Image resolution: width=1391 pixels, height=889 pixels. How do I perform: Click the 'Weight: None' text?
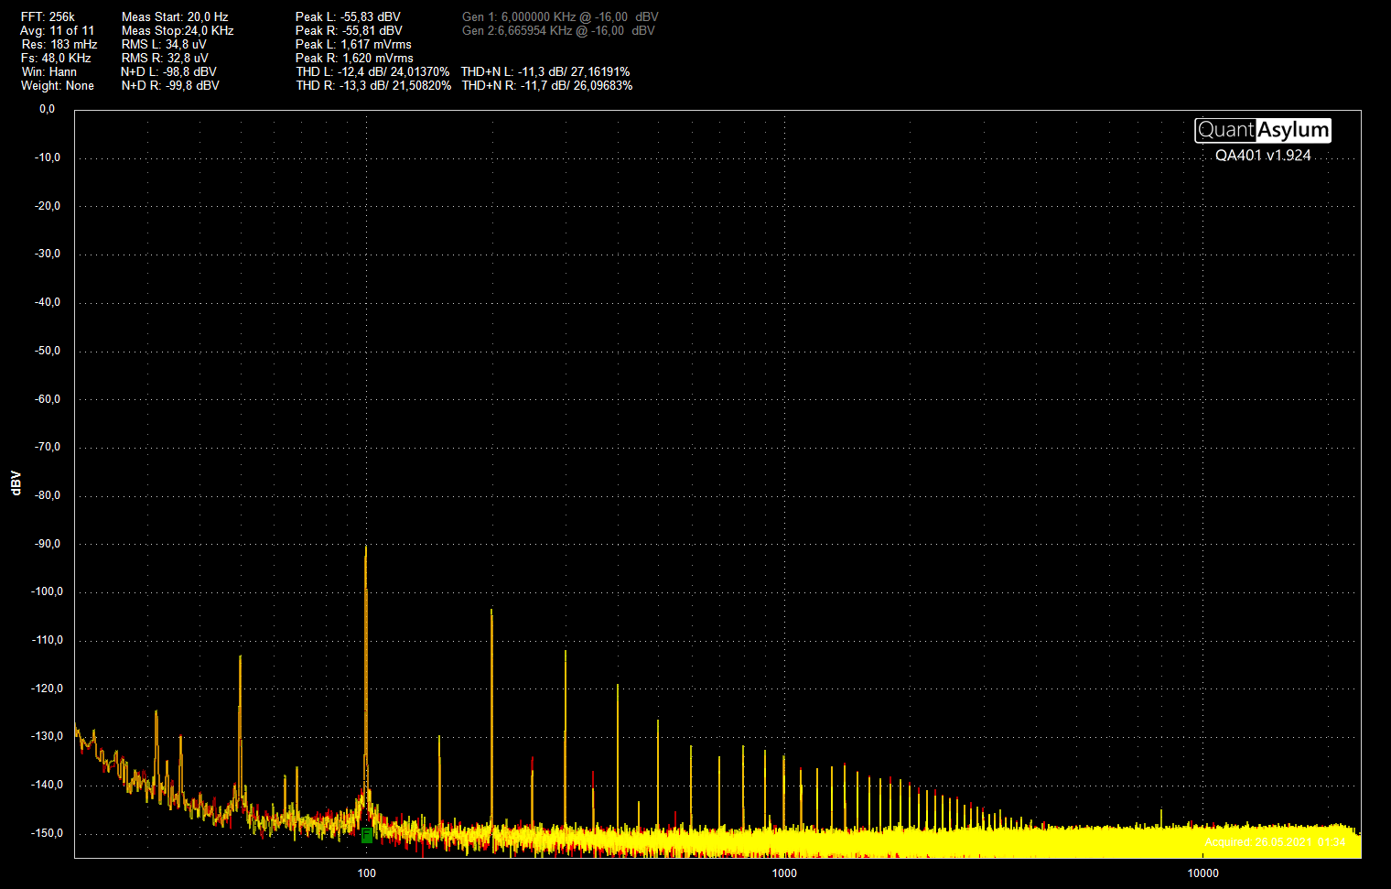pyautogui.click(x=58, y=85)
